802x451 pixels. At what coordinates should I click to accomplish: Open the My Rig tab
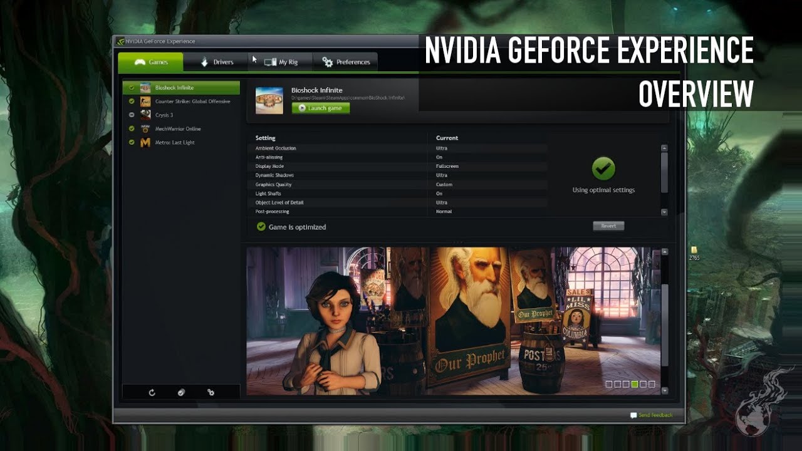click(281, 62)
